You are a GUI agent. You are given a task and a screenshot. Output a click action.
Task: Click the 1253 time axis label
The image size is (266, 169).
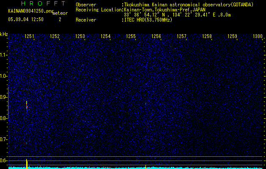[80, 36]
